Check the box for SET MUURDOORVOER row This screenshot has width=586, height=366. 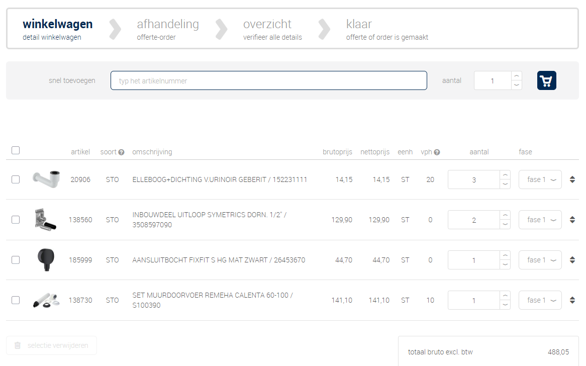pyautogui.click(x=16, y=300)
